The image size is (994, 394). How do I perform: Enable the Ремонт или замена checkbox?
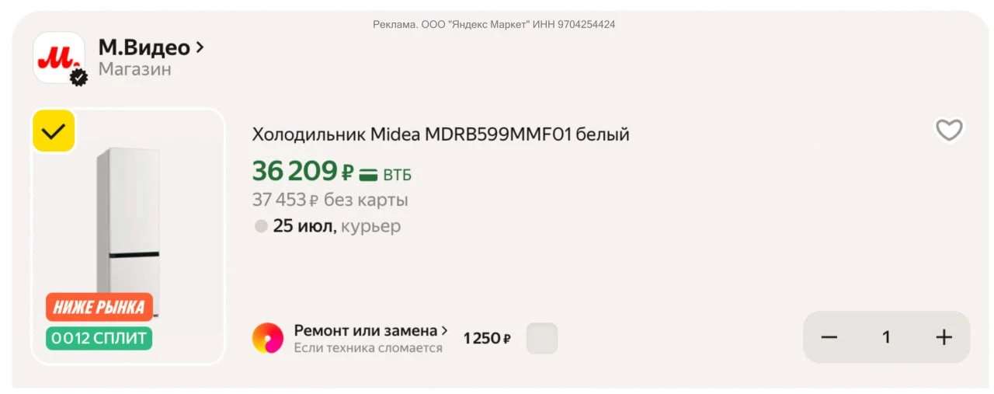pyautogui.click(x=542, y=338)
